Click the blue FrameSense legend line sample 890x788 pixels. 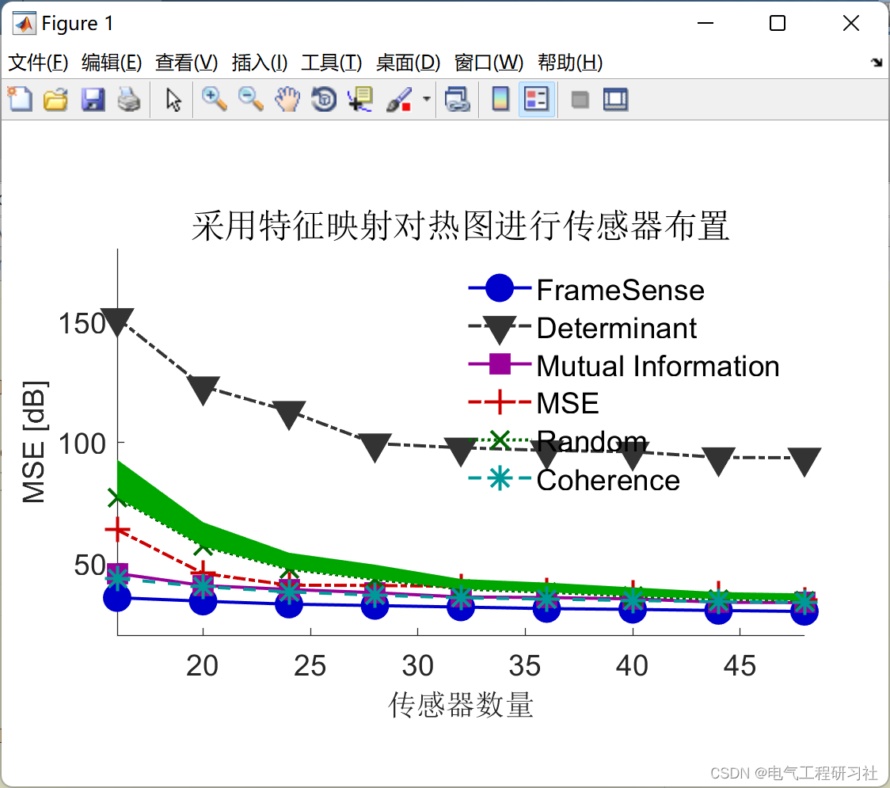click(x=500, y=288)
